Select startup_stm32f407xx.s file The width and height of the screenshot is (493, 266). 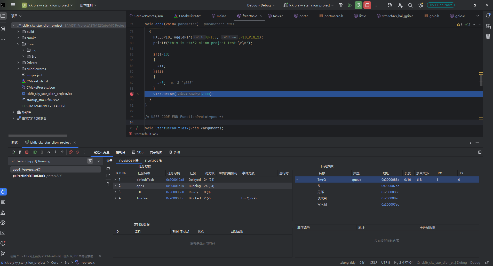(x=43, y=100)
